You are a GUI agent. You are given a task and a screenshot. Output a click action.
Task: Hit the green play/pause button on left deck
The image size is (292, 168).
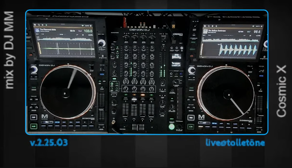click(34, 126)
